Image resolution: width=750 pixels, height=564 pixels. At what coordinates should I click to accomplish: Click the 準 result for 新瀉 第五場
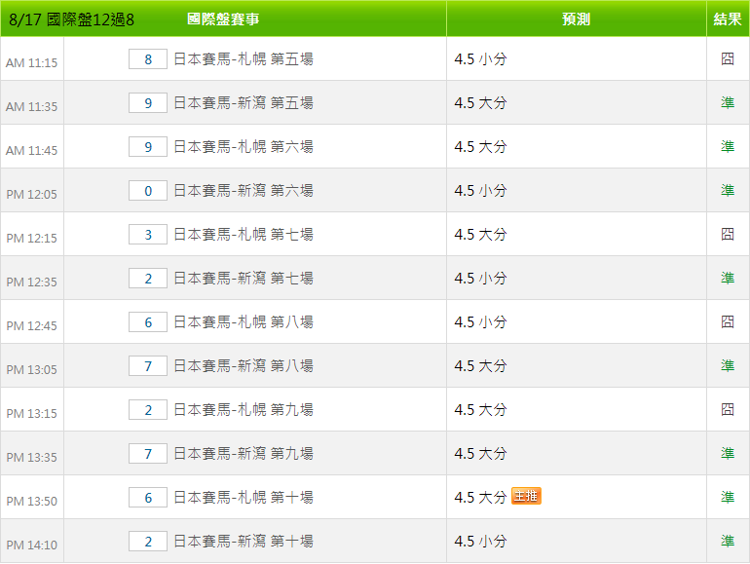[x=728, y=102]
